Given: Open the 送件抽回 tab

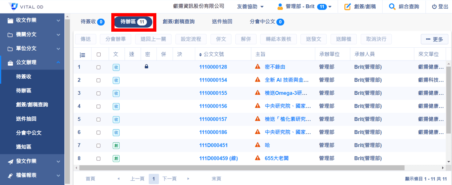Looking at the screenshot, I should pos(222,22).
